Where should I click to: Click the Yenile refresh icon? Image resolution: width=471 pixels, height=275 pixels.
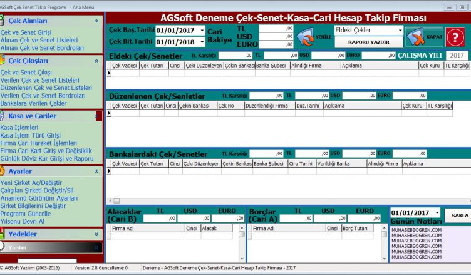click(x=306, y=37)
